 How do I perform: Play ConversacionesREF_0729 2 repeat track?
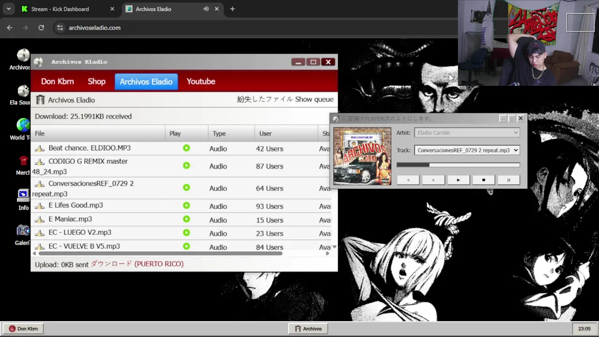[x=186, y=188]
